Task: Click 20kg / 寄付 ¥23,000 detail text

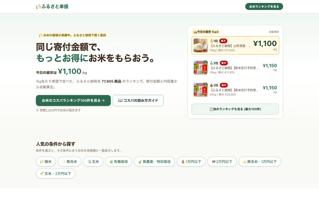Action: tap(223, 94)
